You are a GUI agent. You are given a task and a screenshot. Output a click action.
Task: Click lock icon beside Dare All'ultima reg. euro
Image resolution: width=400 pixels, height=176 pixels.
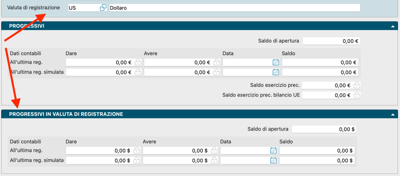point(138,62)
